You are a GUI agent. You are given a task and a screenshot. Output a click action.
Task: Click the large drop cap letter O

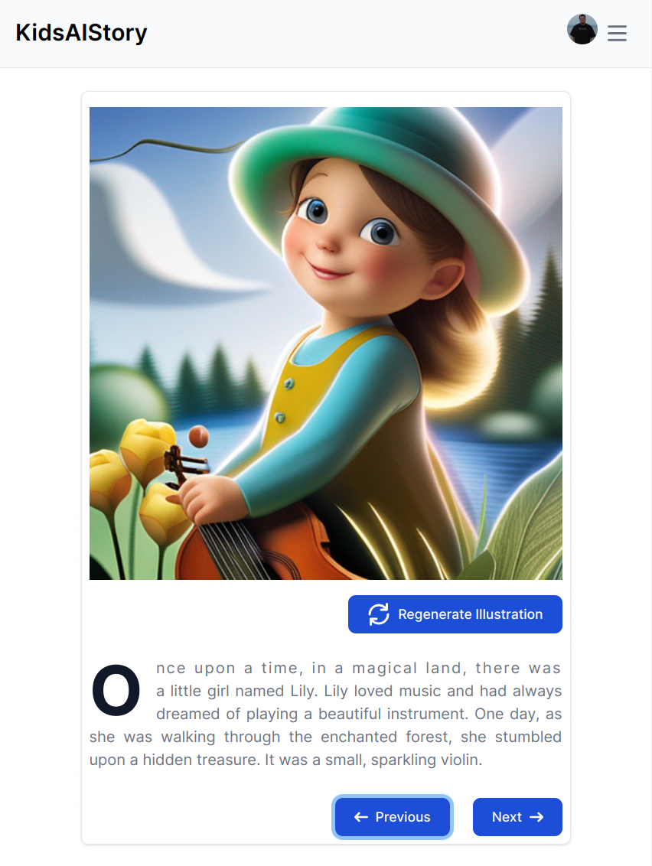pyautogui.click(x=116, y=690)
